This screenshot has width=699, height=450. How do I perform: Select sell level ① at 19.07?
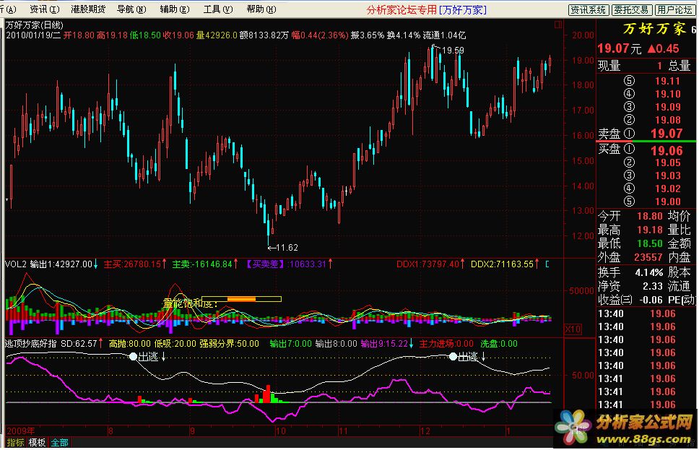tap(641, 134)
